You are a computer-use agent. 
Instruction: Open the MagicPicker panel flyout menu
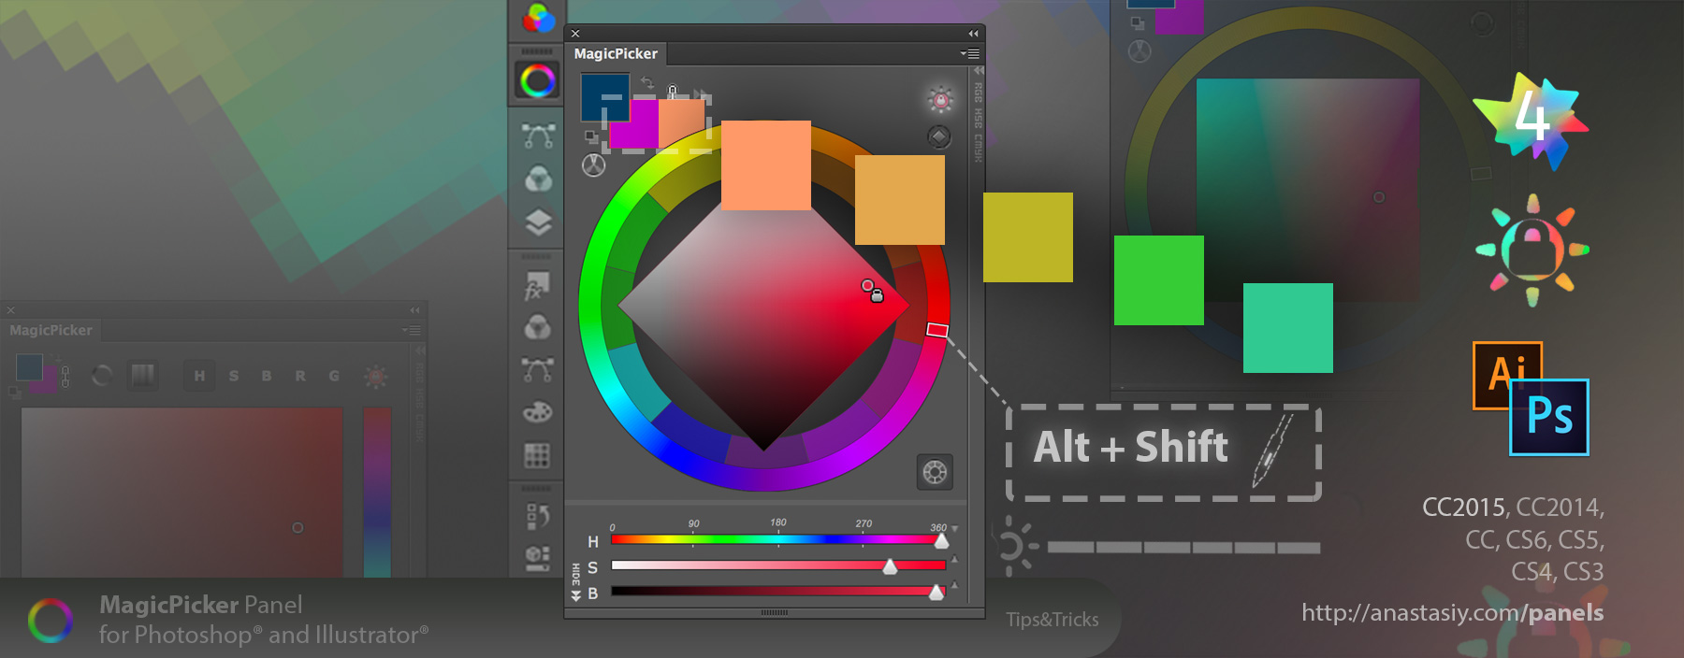pos(970,53)
